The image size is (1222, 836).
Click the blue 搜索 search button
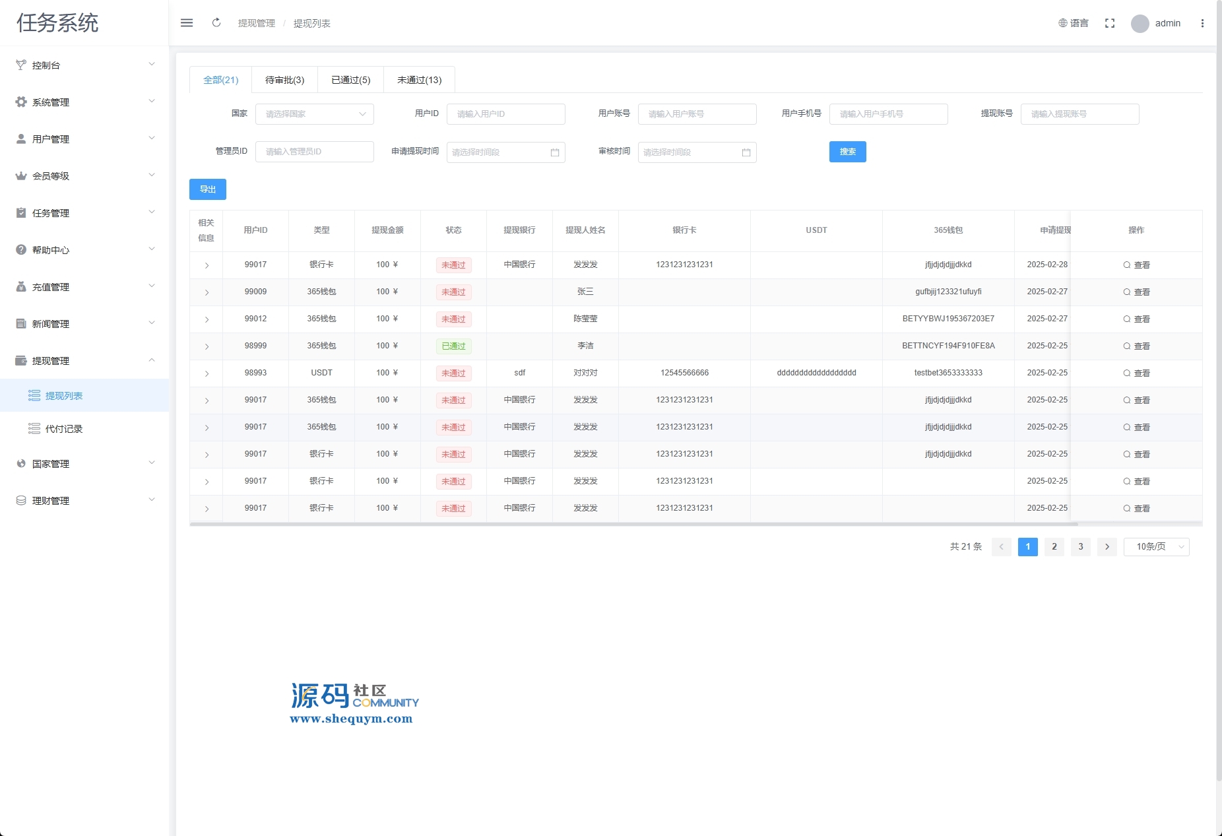(847, 152)
